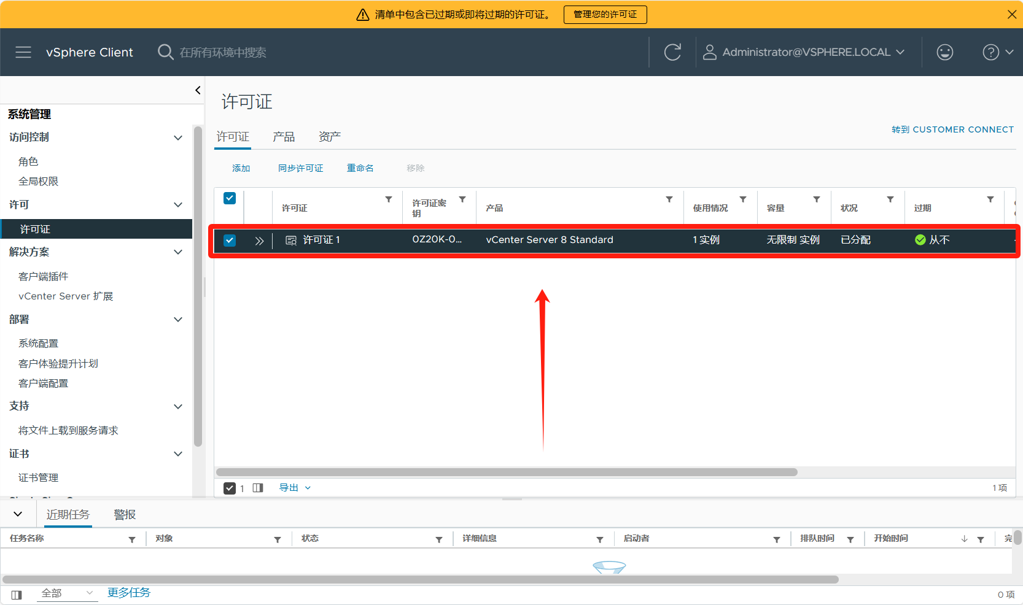Screen dimensions: 1023x605
Task: Open 转到 CUSTOMER CONNECT link
Action: click(952, 129)
